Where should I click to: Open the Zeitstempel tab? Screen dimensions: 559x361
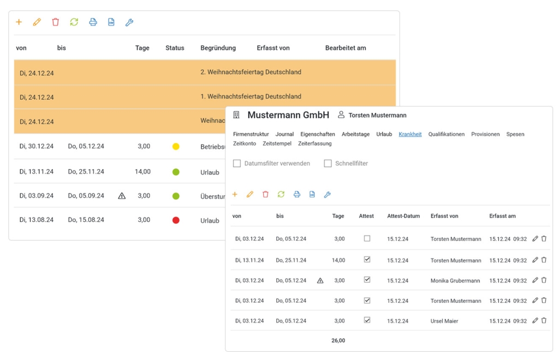pos(277,143)
